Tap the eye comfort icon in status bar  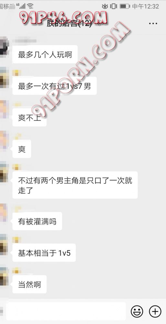pyautogui.click(x=105, y=6)
